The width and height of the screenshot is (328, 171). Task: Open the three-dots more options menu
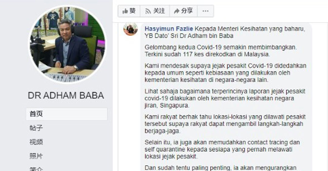tap(205, 11)
